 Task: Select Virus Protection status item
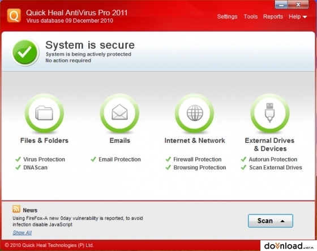(x=40, y=159)
